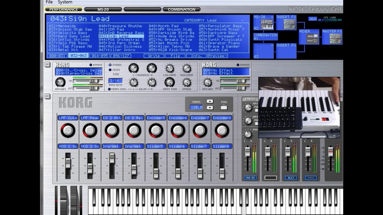Open the lower INSERT FX block

286,51
